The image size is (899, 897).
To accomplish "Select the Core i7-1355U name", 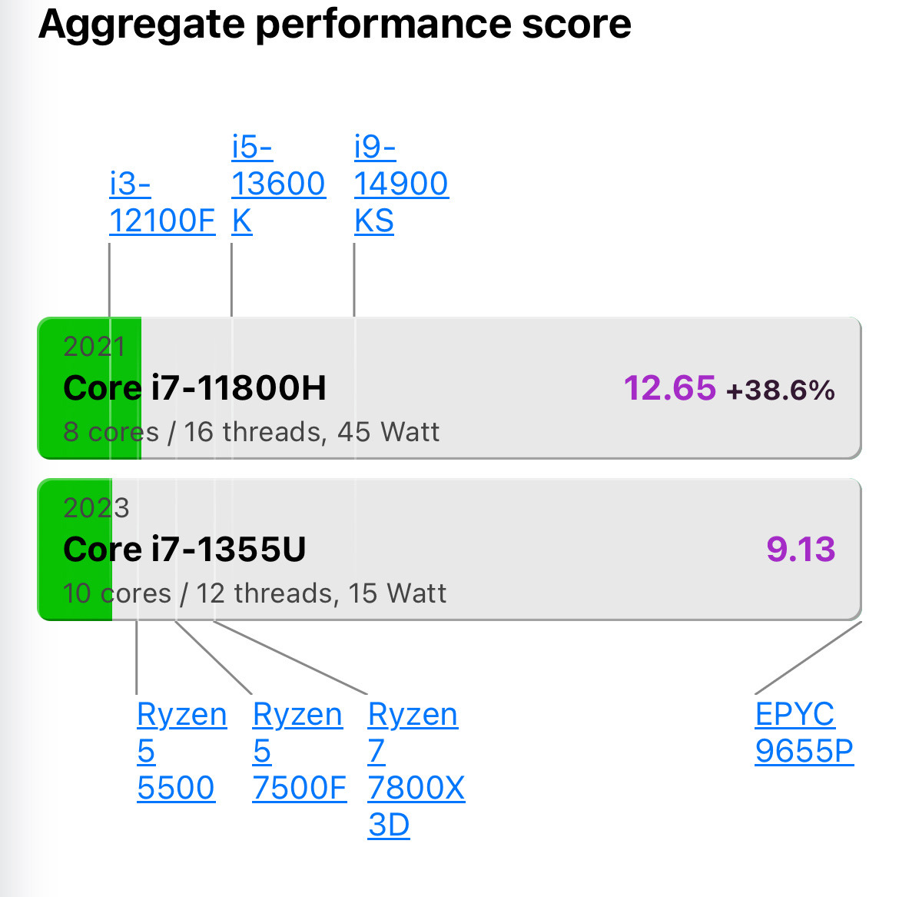I will coord(184,550).
